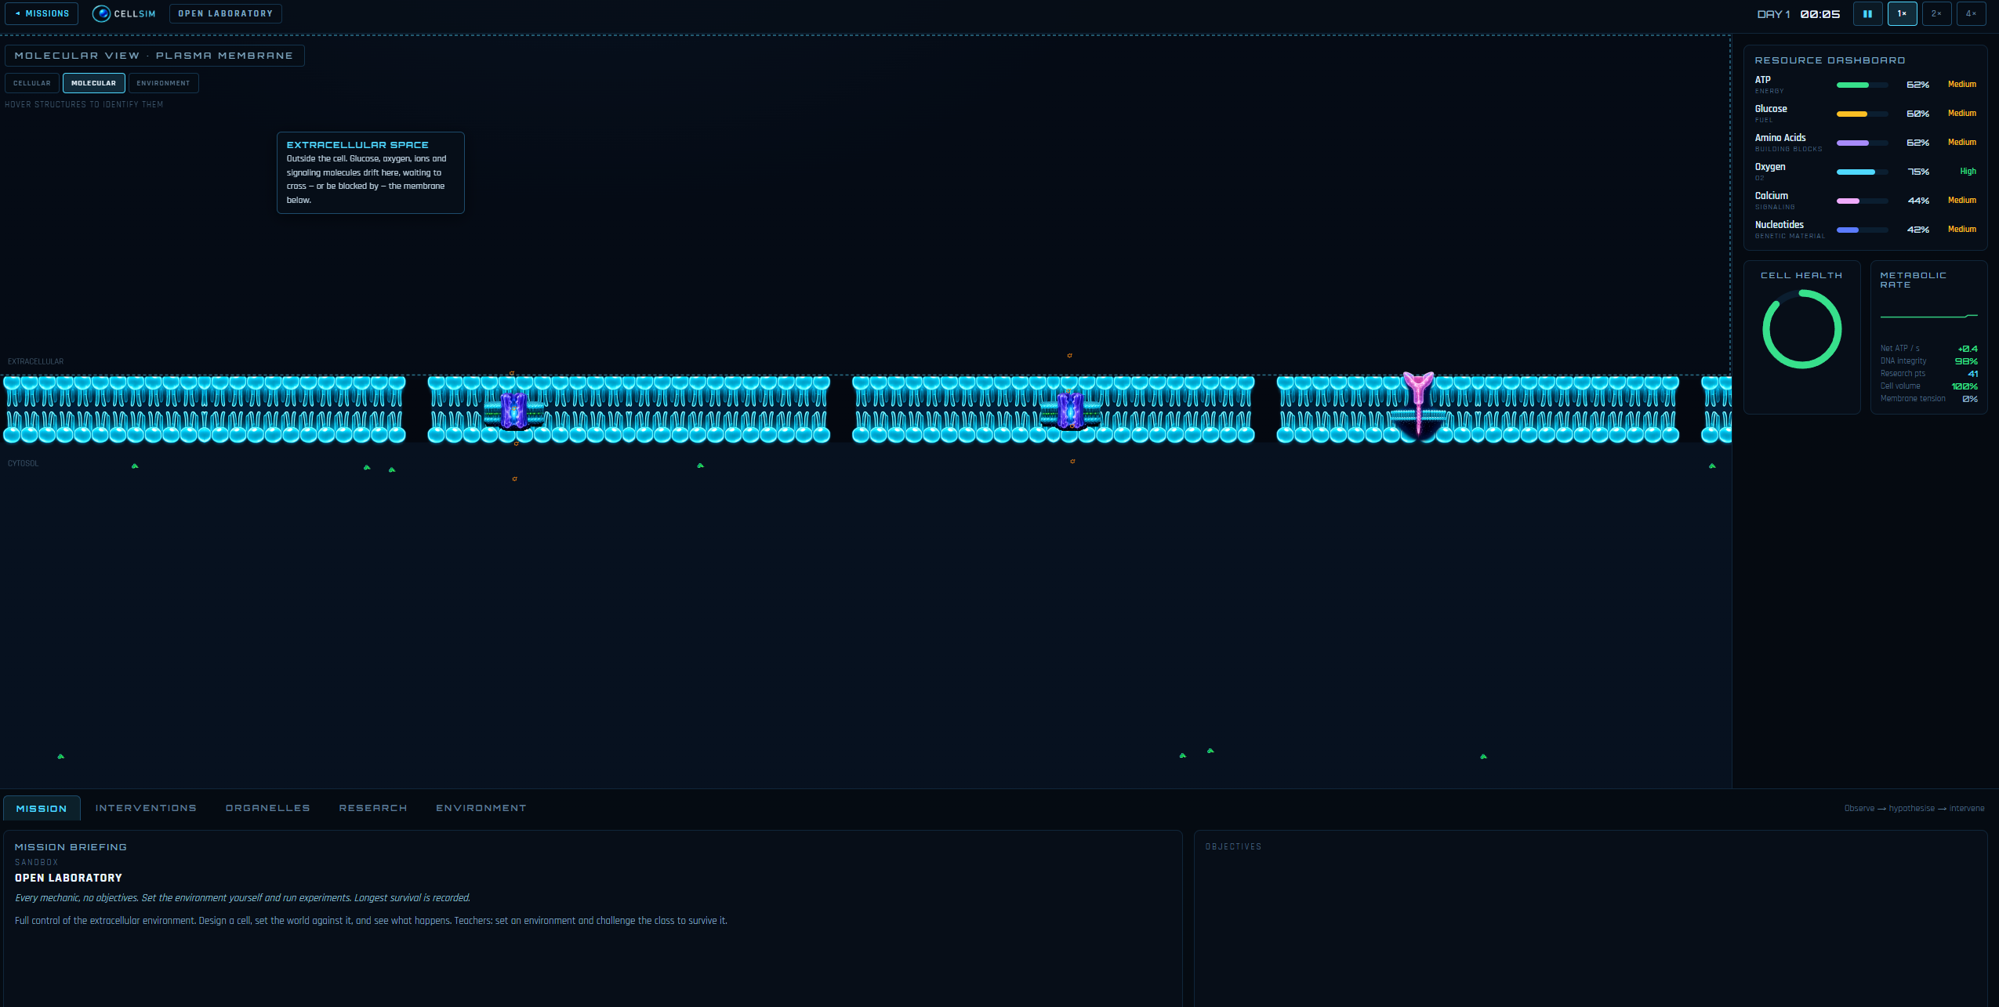Select the Molecular view
This screenshot has width=1999, height=1007.
coord(93,83)
